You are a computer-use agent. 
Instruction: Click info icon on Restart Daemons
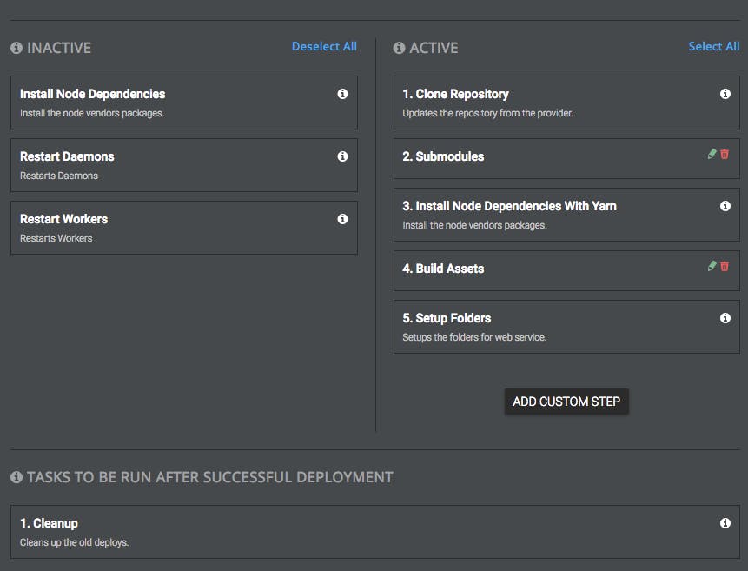(342, 156)
